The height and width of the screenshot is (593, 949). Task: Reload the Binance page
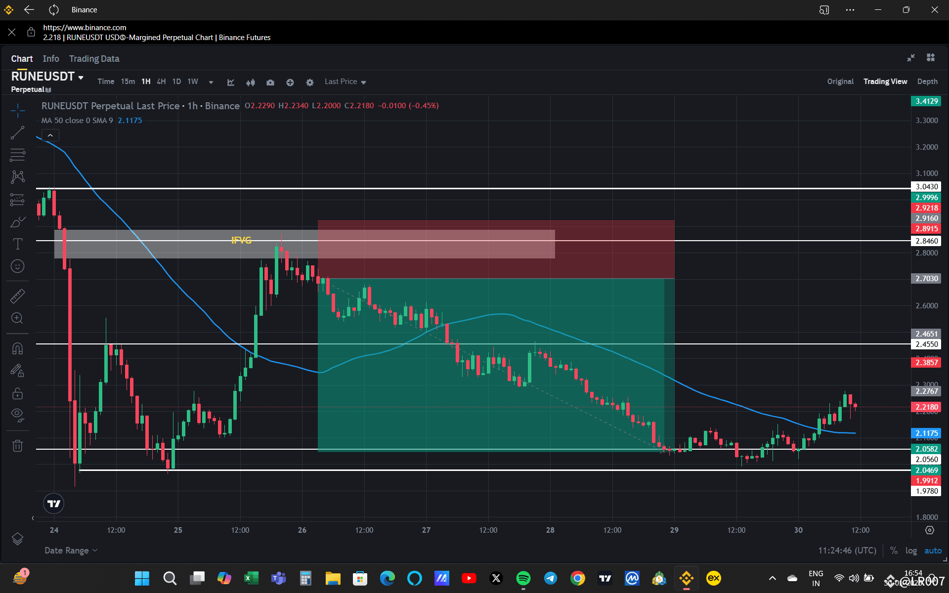coord(54,10)
